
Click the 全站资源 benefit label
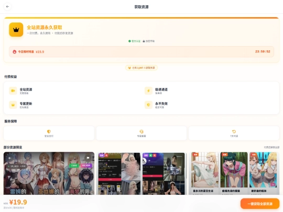tap(26, 90)
